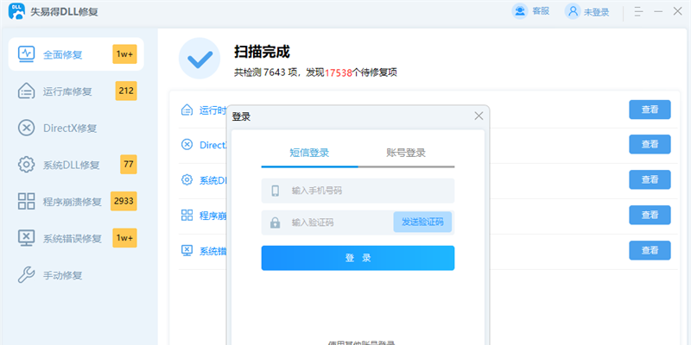Click the 212 badge beside 运行库修复

(126, 91)
